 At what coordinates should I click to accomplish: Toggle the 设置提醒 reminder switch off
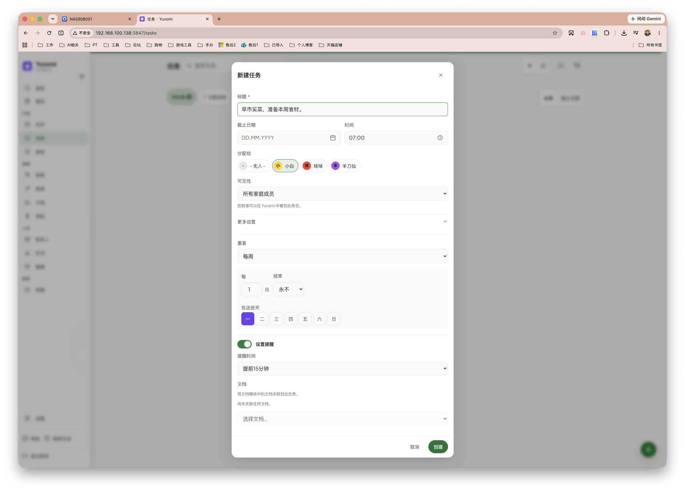click(x=244, y=344)
